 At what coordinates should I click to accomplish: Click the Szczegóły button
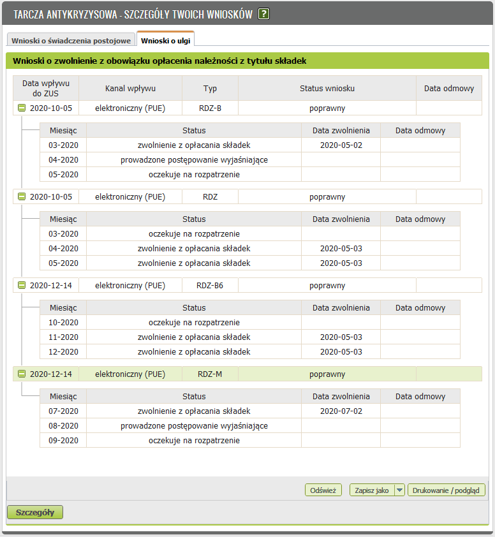click(35, 512)
